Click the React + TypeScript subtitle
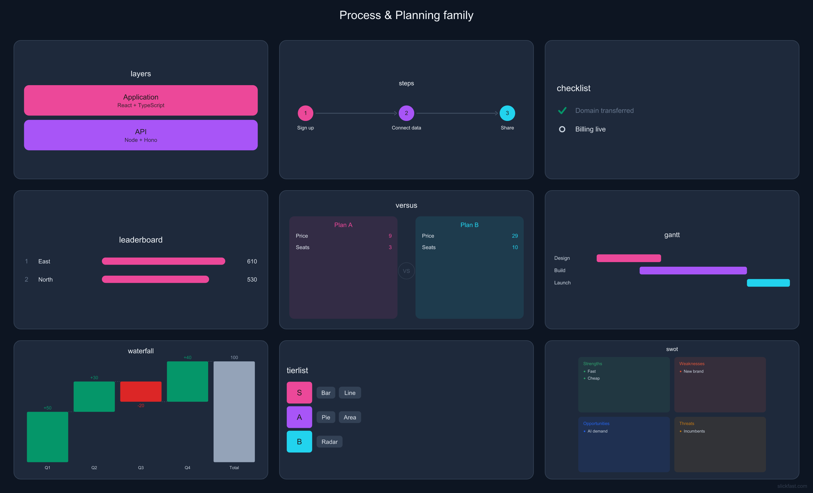Screen dimensions: 813x493 pos(141,105)
